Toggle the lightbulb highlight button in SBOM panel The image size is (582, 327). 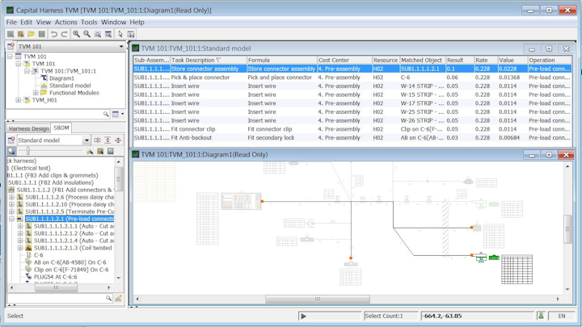11,151
